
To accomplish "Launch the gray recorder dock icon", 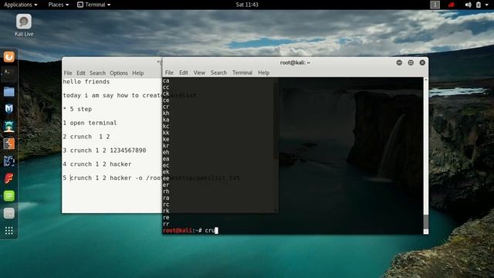I will pos(8,213).
